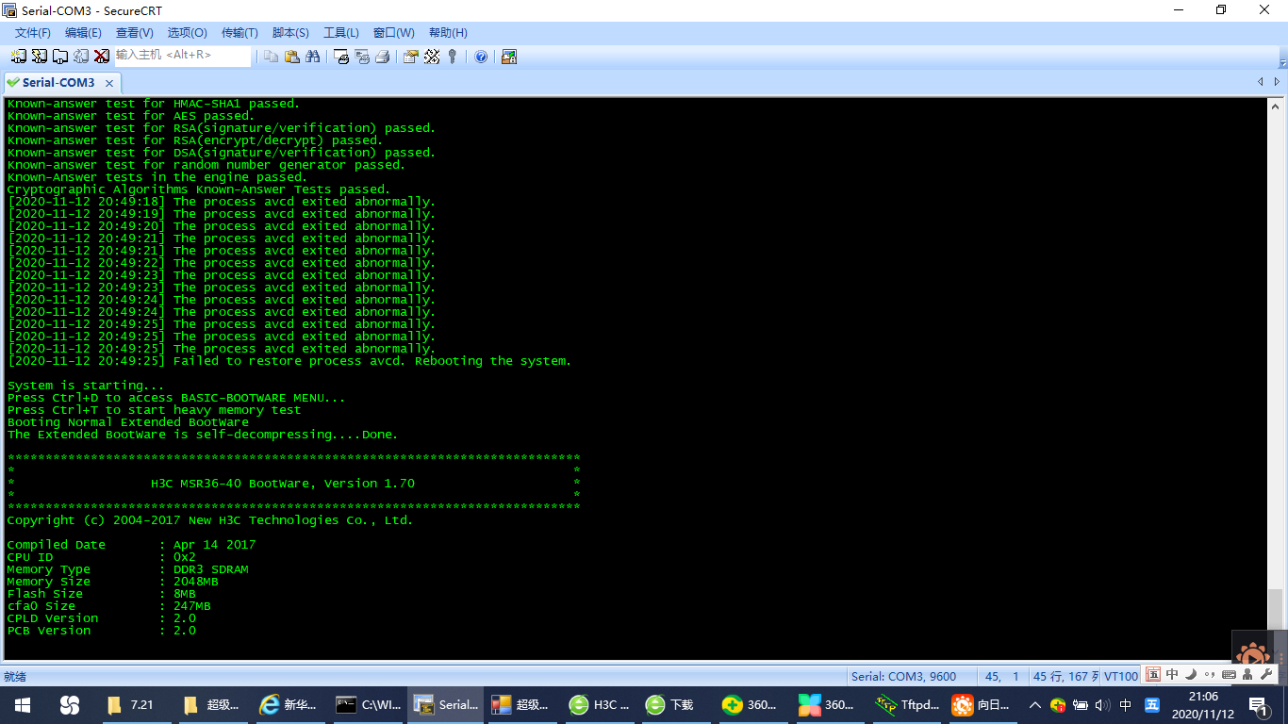1288x724 pixels.
Task: Open Help using question mark icon
Action: pyautogui.click(x=481, y=57)
